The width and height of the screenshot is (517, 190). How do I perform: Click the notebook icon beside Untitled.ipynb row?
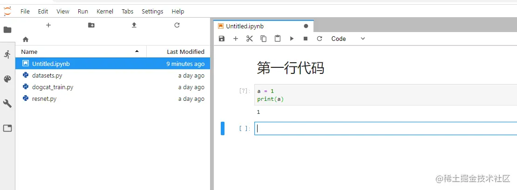click(26, 64)
